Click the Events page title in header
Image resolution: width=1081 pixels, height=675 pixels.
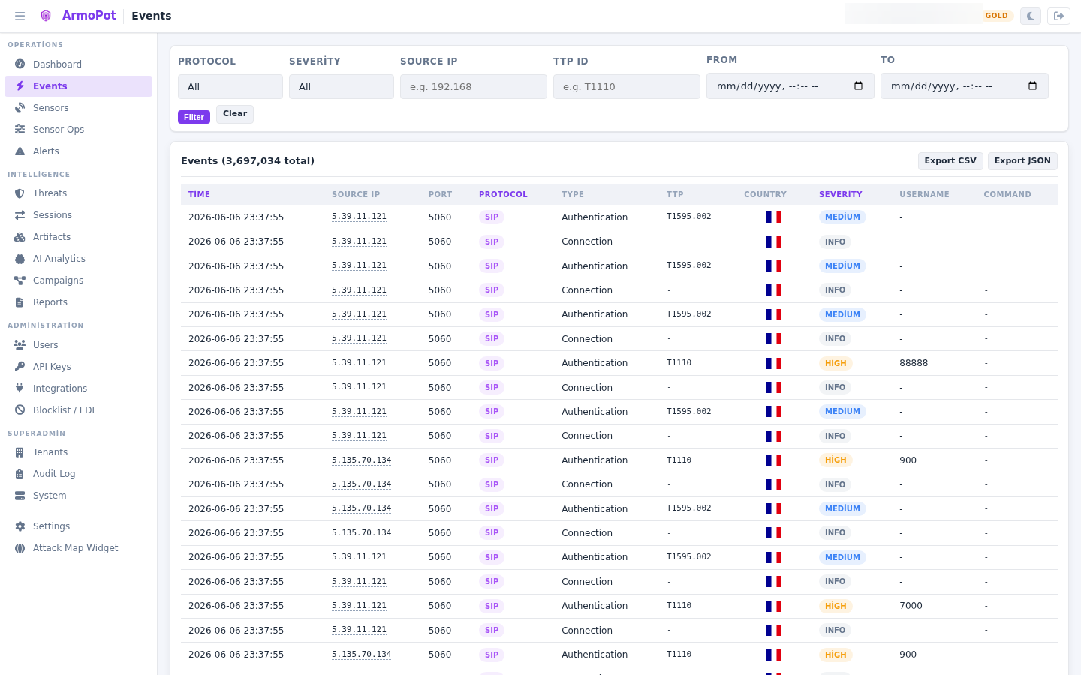152,16
